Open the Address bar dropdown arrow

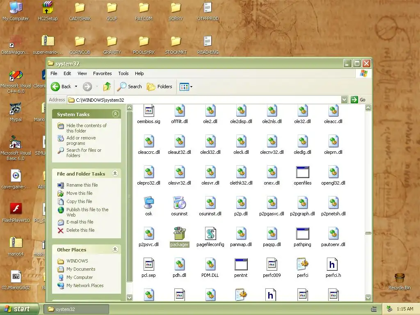[344, 100]
